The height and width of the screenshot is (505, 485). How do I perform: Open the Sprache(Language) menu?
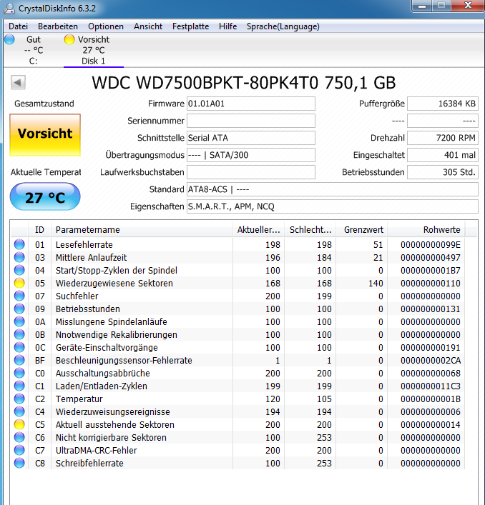tap(283, 26)
